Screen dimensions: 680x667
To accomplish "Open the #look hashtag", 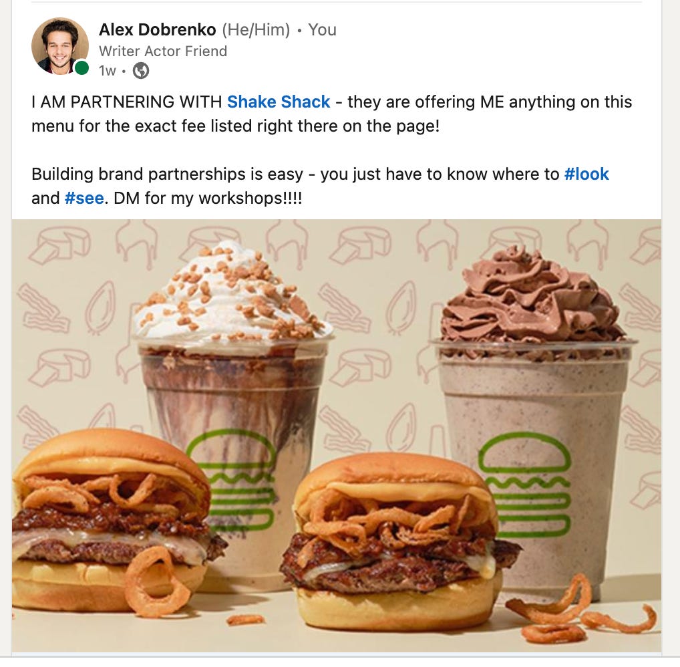I will click(586, 174).
